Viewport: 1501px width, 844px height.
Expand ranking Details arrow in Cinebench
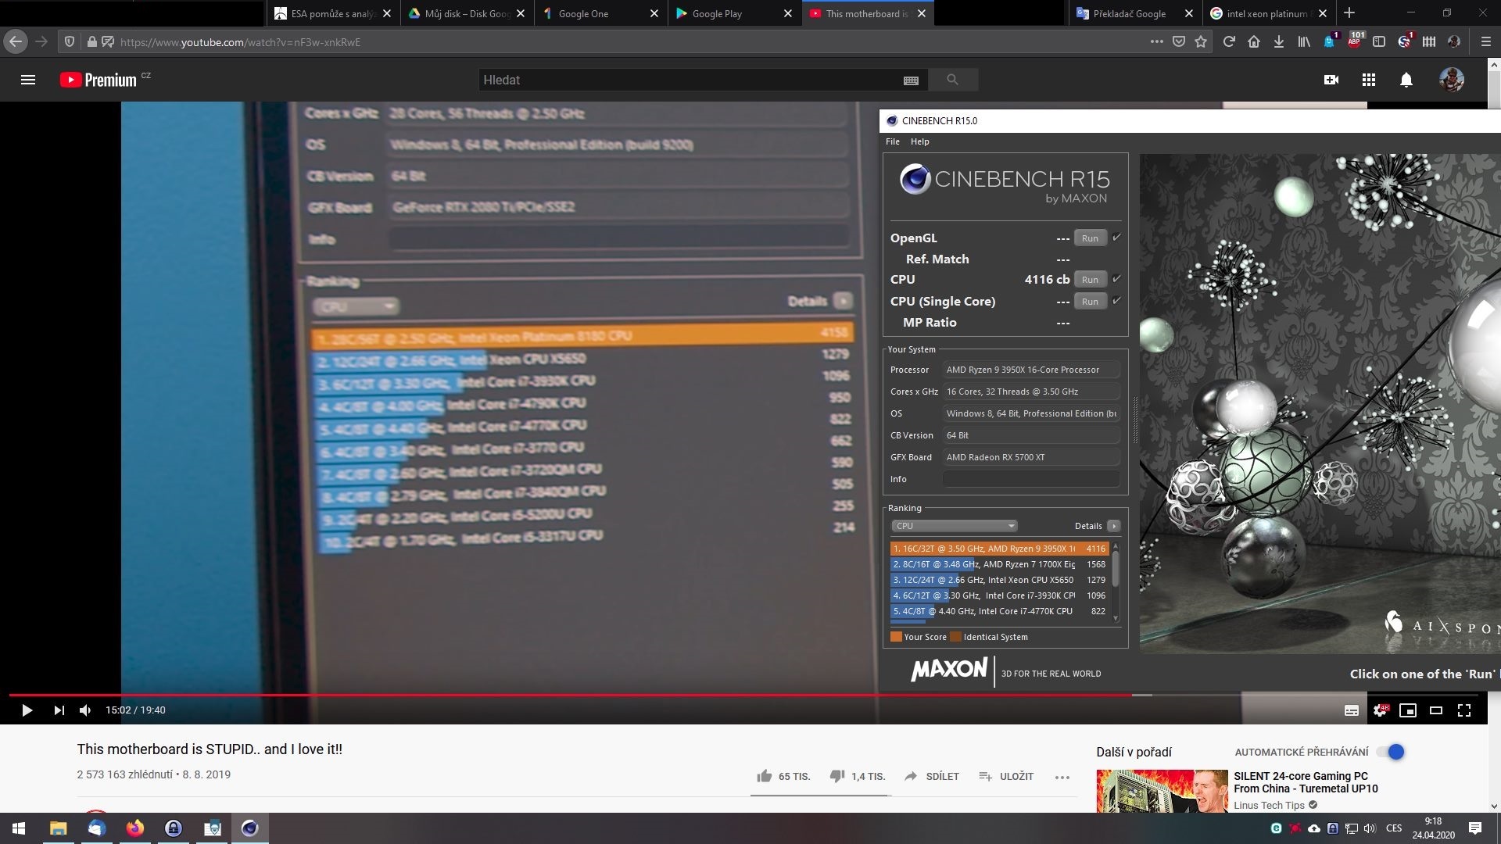(x=1114, y=526)
